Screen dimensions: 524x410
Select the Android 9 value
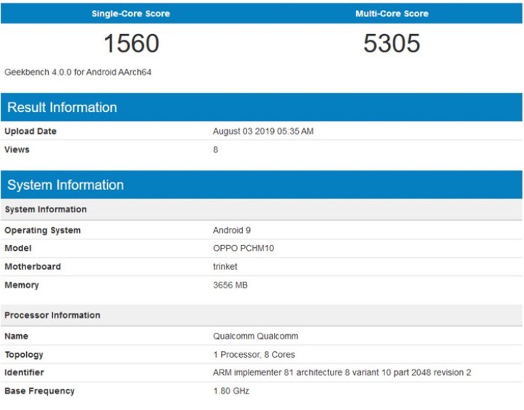coord(232,230)
